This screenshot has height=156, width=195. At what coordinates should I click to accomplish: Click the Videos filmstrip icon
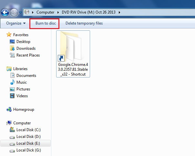tap(12, 96)
